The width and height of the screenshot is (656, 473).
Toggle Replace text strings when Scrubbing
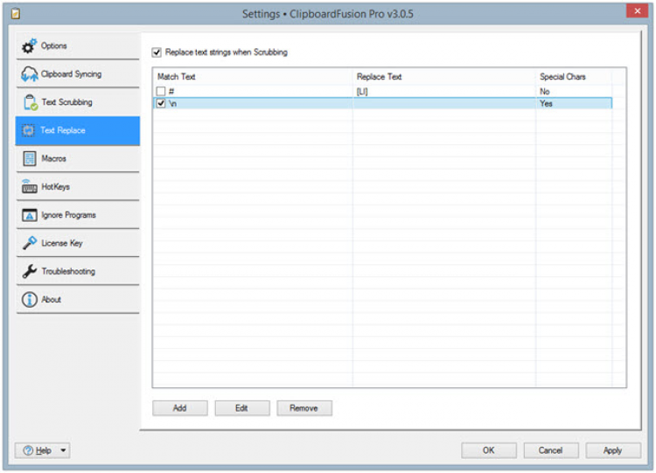pos(157,52)
